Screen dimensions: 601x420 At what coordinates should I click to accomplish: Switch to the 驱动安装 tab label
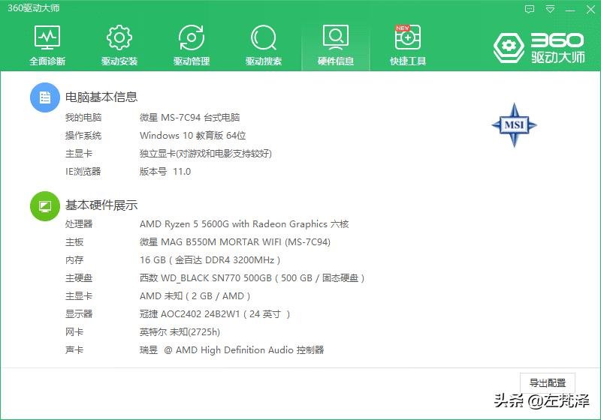(x=119, y=61)
